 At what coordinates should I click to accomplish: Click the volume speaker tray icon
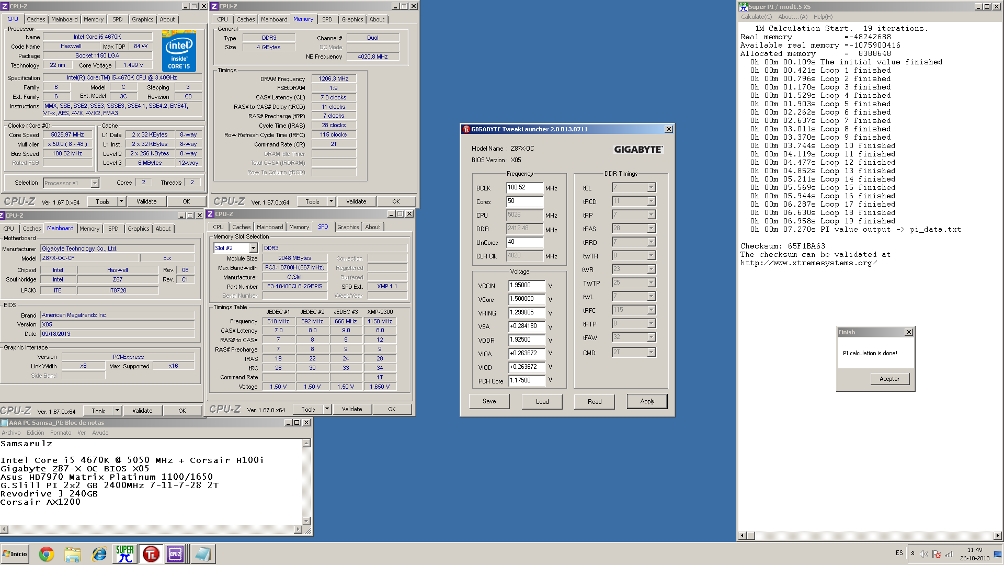pyautogui.click(x=924, y=554)
